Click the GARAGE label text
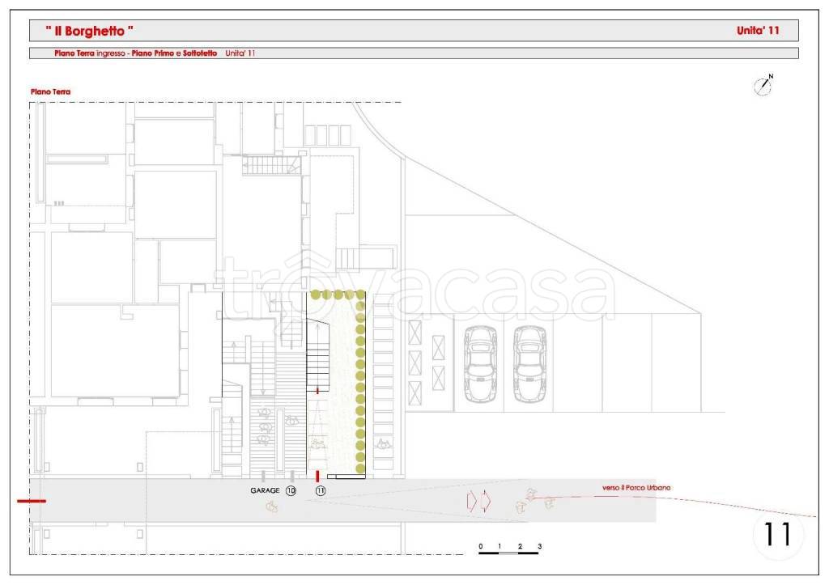The height and width of the screenshot is (585, 829). pyautogui.click(x=265, y=491)
